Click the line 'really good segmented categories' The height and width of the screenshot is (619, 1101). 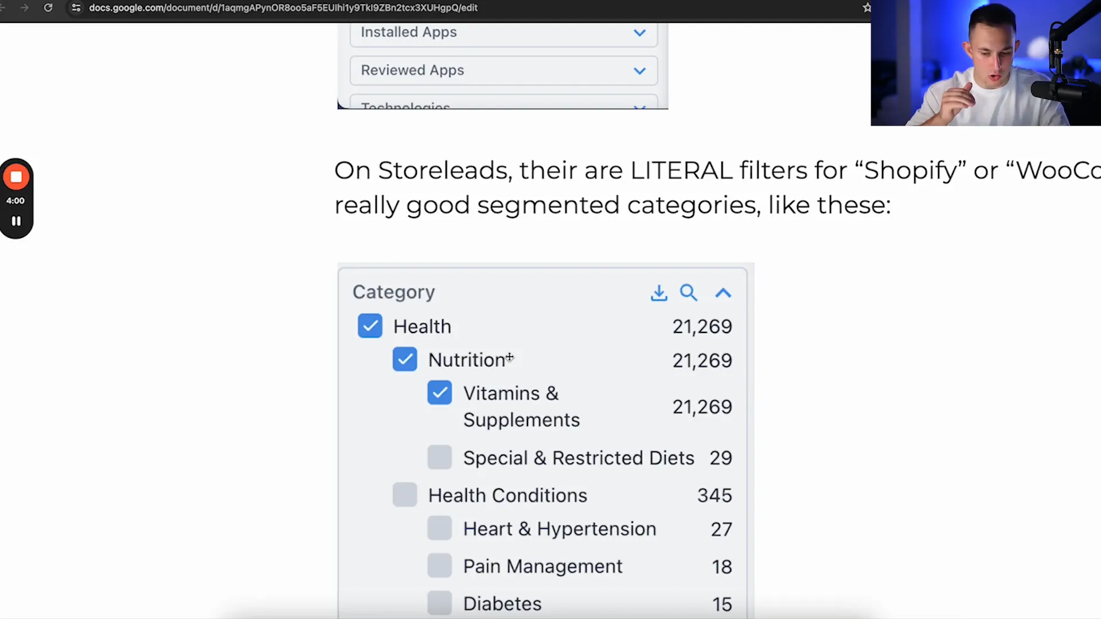(x=612, y=205)
